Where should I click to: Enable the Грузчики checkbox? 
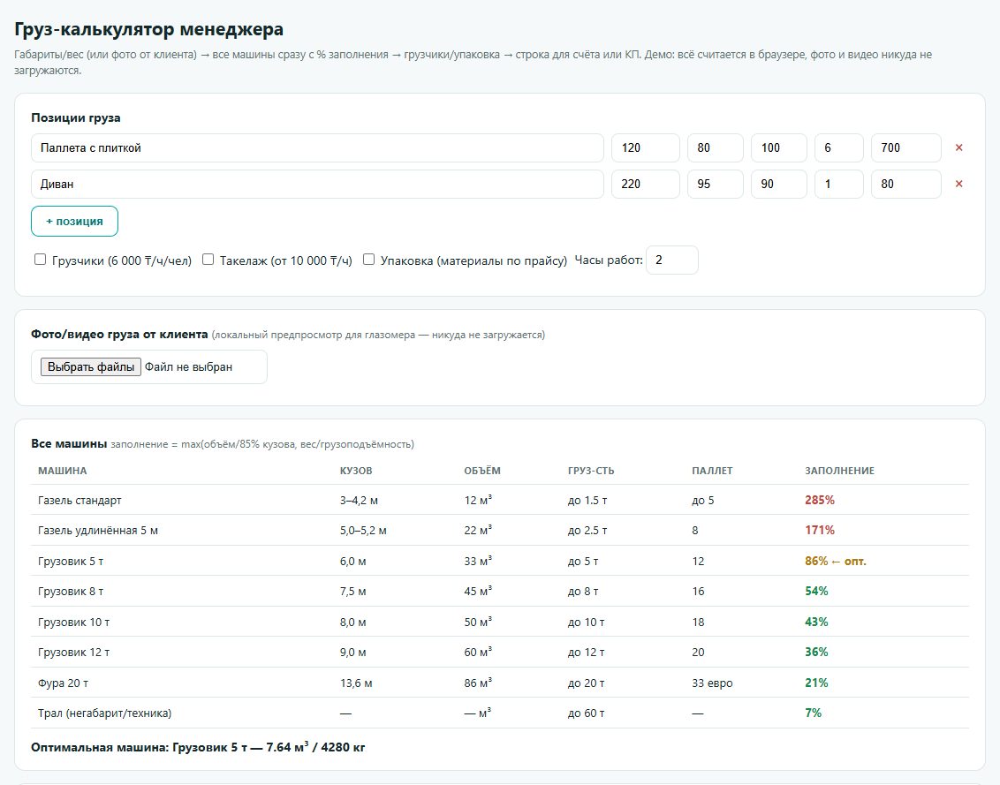[40, 260]
